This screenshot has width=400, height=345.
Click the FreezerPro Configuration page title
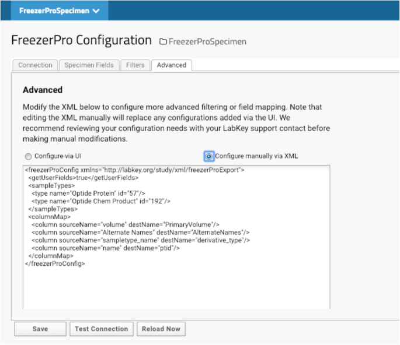point(81,40)
